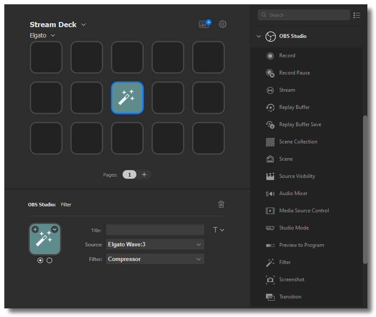Open the icon options chevron on key preview
Image resolution: width=376 pixels, height=317 pixels.
(x=55, y=230)
